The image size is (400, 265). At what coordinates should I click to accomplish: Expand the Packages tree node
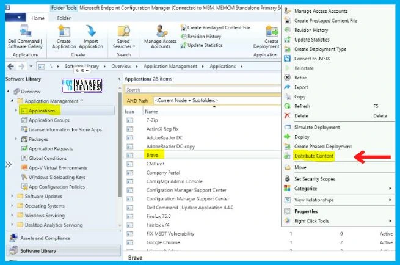[16, 139]
